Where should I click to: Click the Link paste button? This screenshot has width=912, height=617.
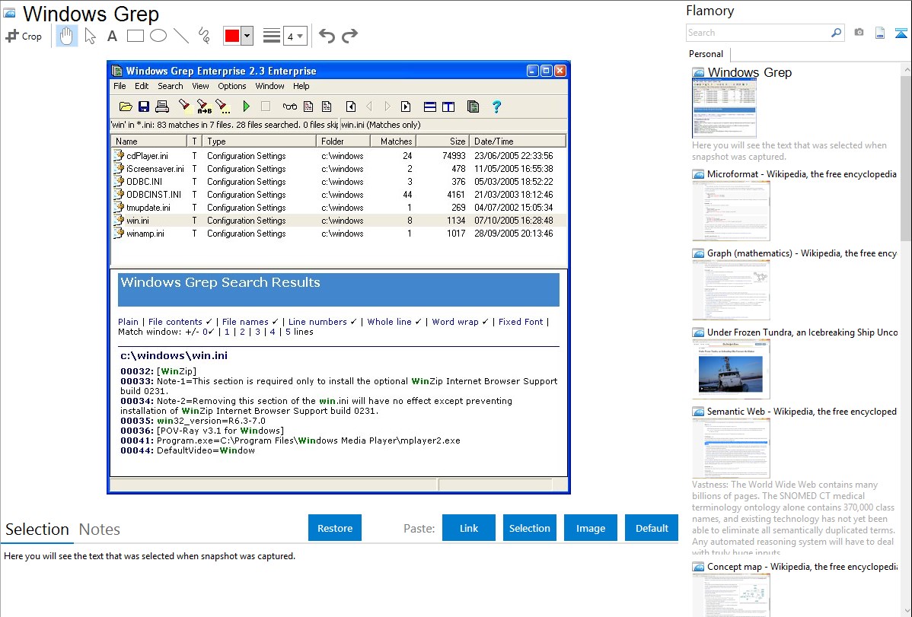pyautogui.click(x=469, y=528)
